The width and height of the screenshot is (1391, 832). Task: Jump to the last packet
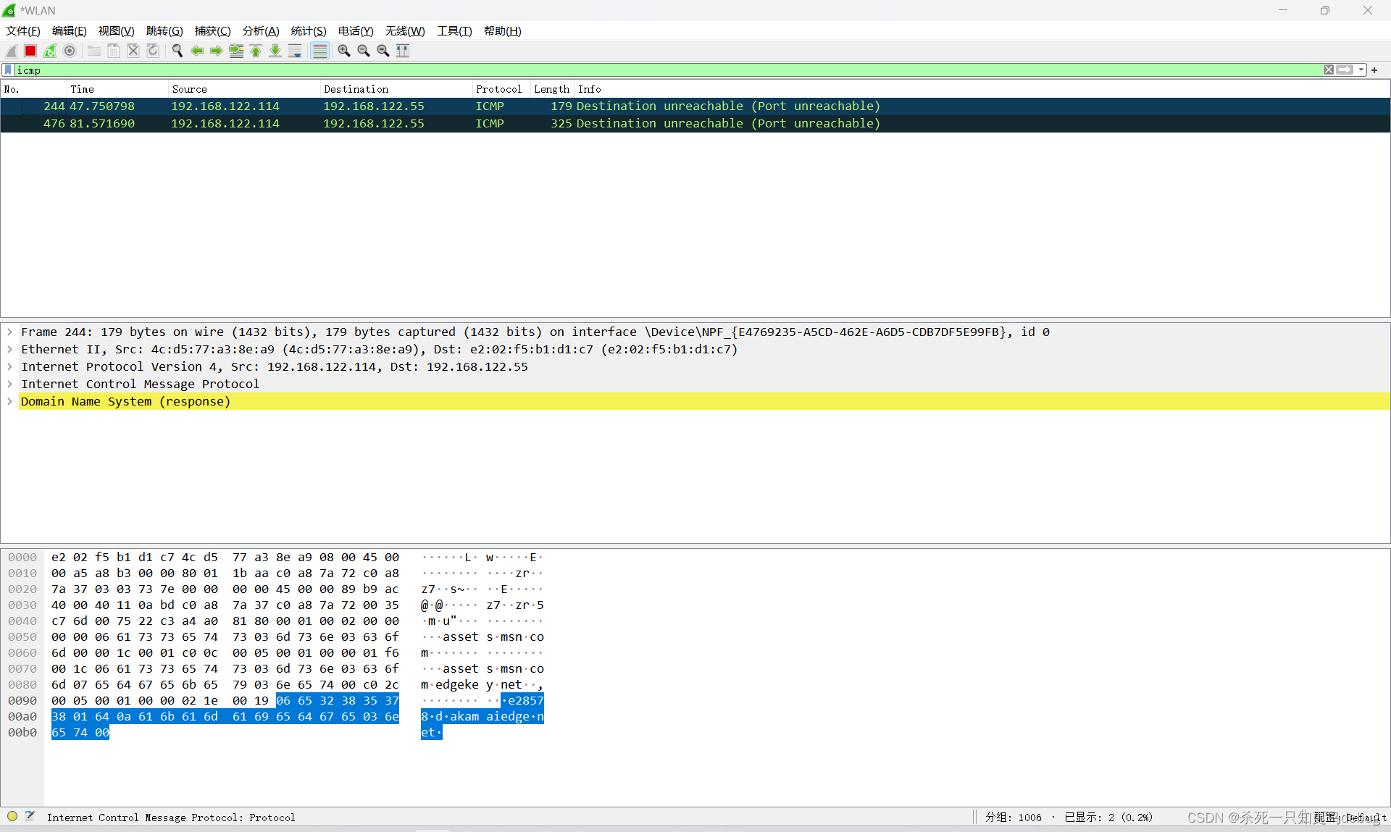point(275,51)
